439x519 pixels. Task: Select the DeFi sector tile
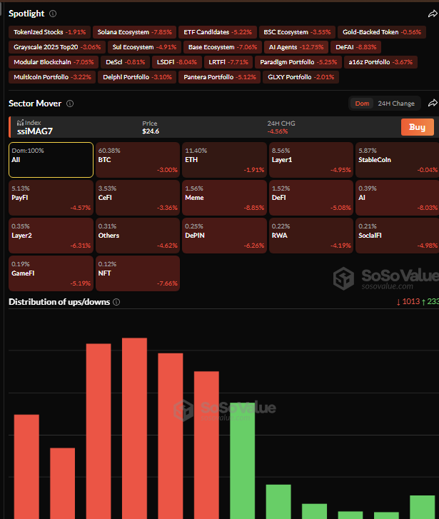pyautogui.click(x=311, y=198)
